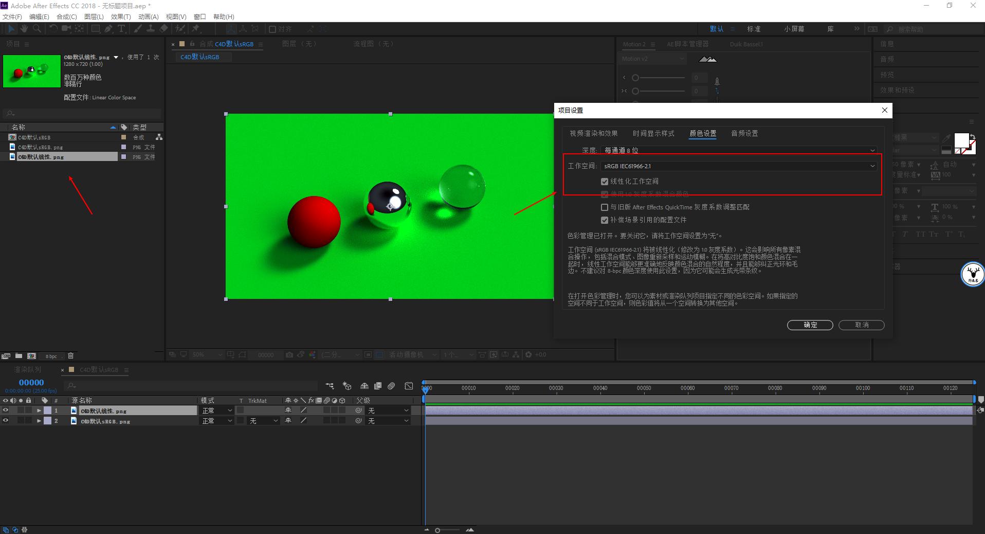This screenshot has height=534, width=985.
Task: Open the Graph Editor in the timeline
Action: coord(409,386)
